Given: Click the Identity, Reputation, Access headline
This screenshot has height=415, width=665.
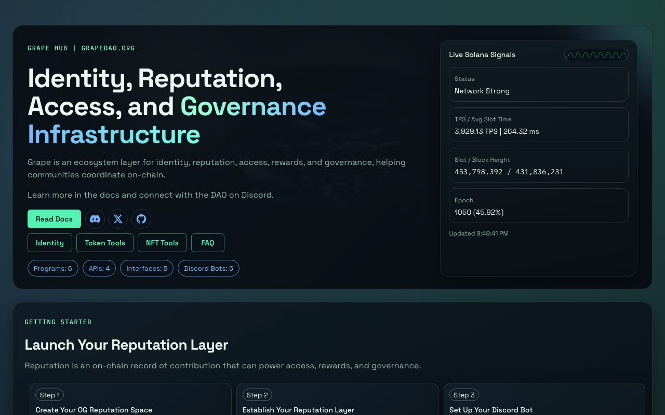Looking at the screenshot, I should [x=177, y=106].
